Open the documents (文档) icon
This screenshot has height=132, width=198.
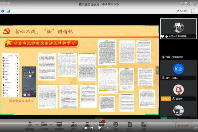129,125
